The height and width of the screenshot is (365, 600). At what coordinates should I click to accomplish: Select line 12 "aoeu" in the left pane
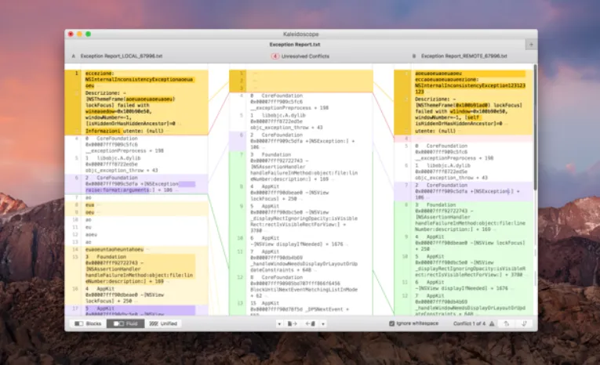coord(91,235)
